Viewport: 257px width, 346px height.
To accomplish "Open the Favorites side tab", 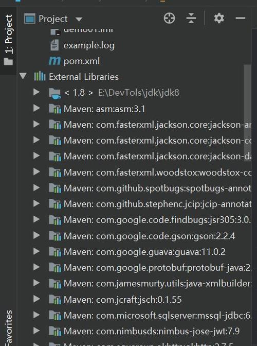I will [x=9, y=327].
